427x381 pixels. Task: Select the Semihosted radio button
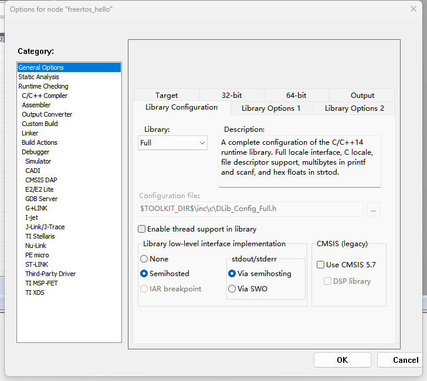pos(144,274)
